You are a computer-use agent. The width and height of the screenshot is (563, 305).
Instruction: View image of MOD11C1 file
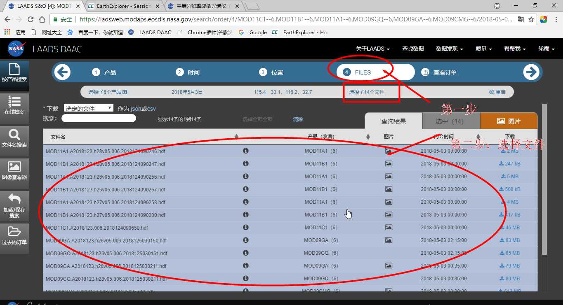coord(389,228)
